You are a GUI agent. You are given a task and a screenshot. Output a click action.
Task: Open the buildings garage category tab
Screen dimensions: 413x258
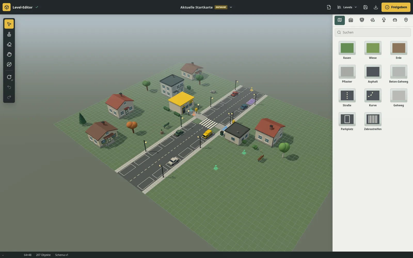pyautogui.click(x=351, y=20)
